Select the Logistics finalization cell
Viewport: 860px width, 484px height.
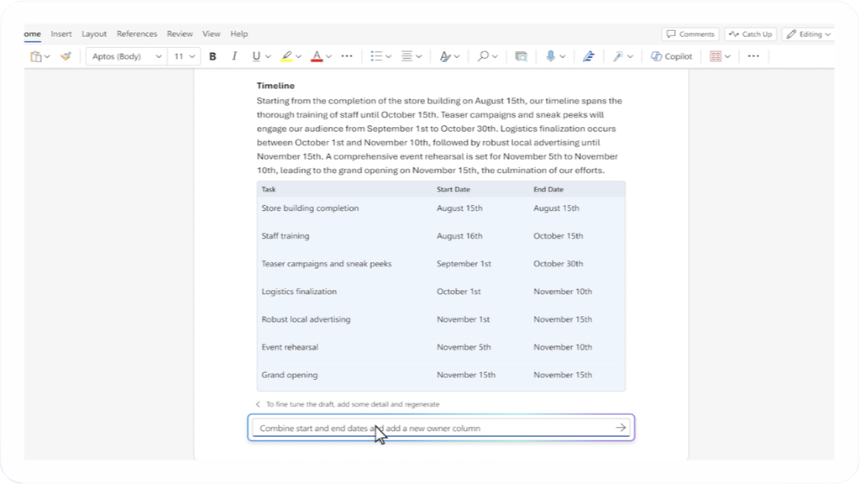click(x=299, y=292)
